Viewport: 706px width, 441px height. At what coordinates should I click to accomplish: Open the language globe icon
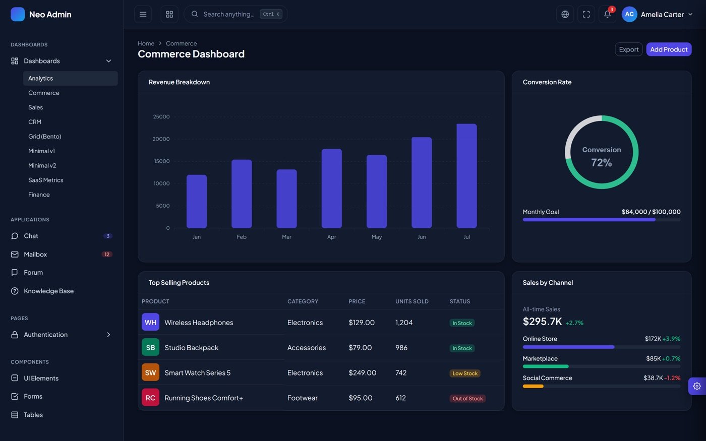pos(565,14)
